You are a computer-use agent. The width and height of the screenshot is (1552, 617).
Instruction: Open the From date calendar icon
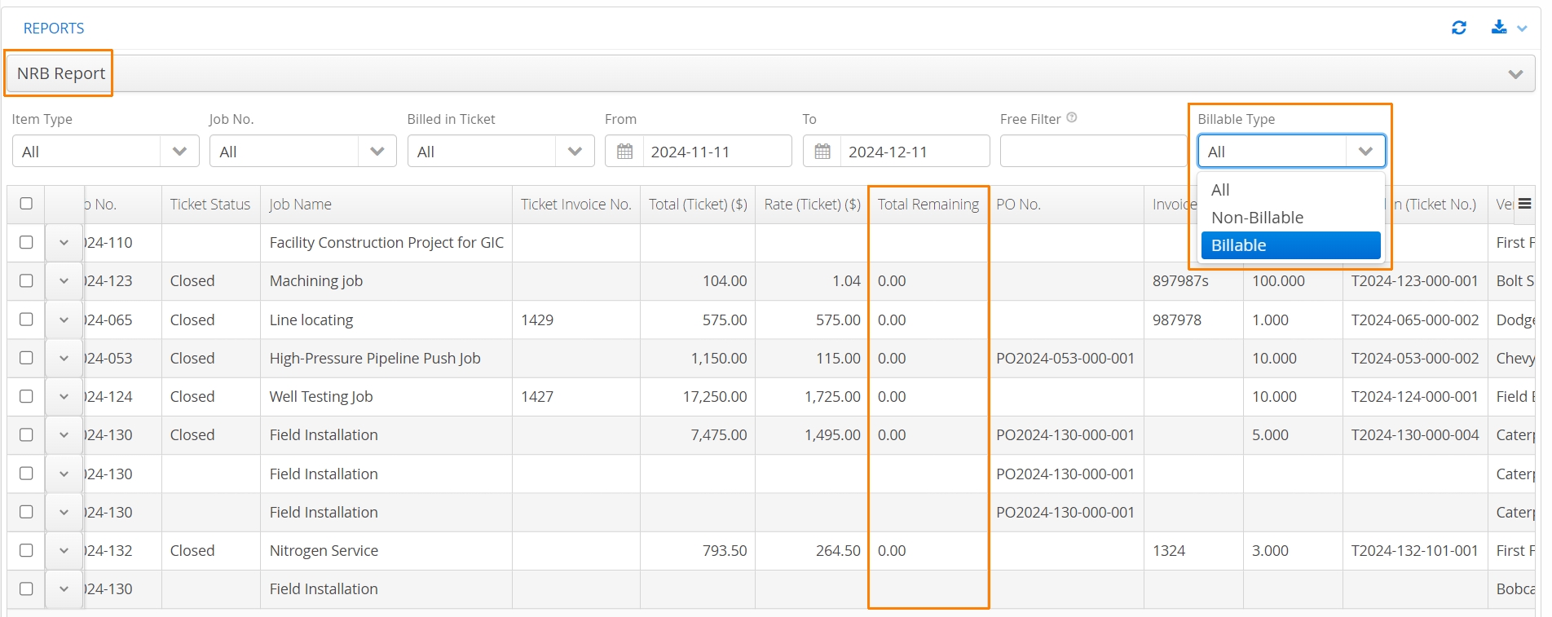(624, 152)
